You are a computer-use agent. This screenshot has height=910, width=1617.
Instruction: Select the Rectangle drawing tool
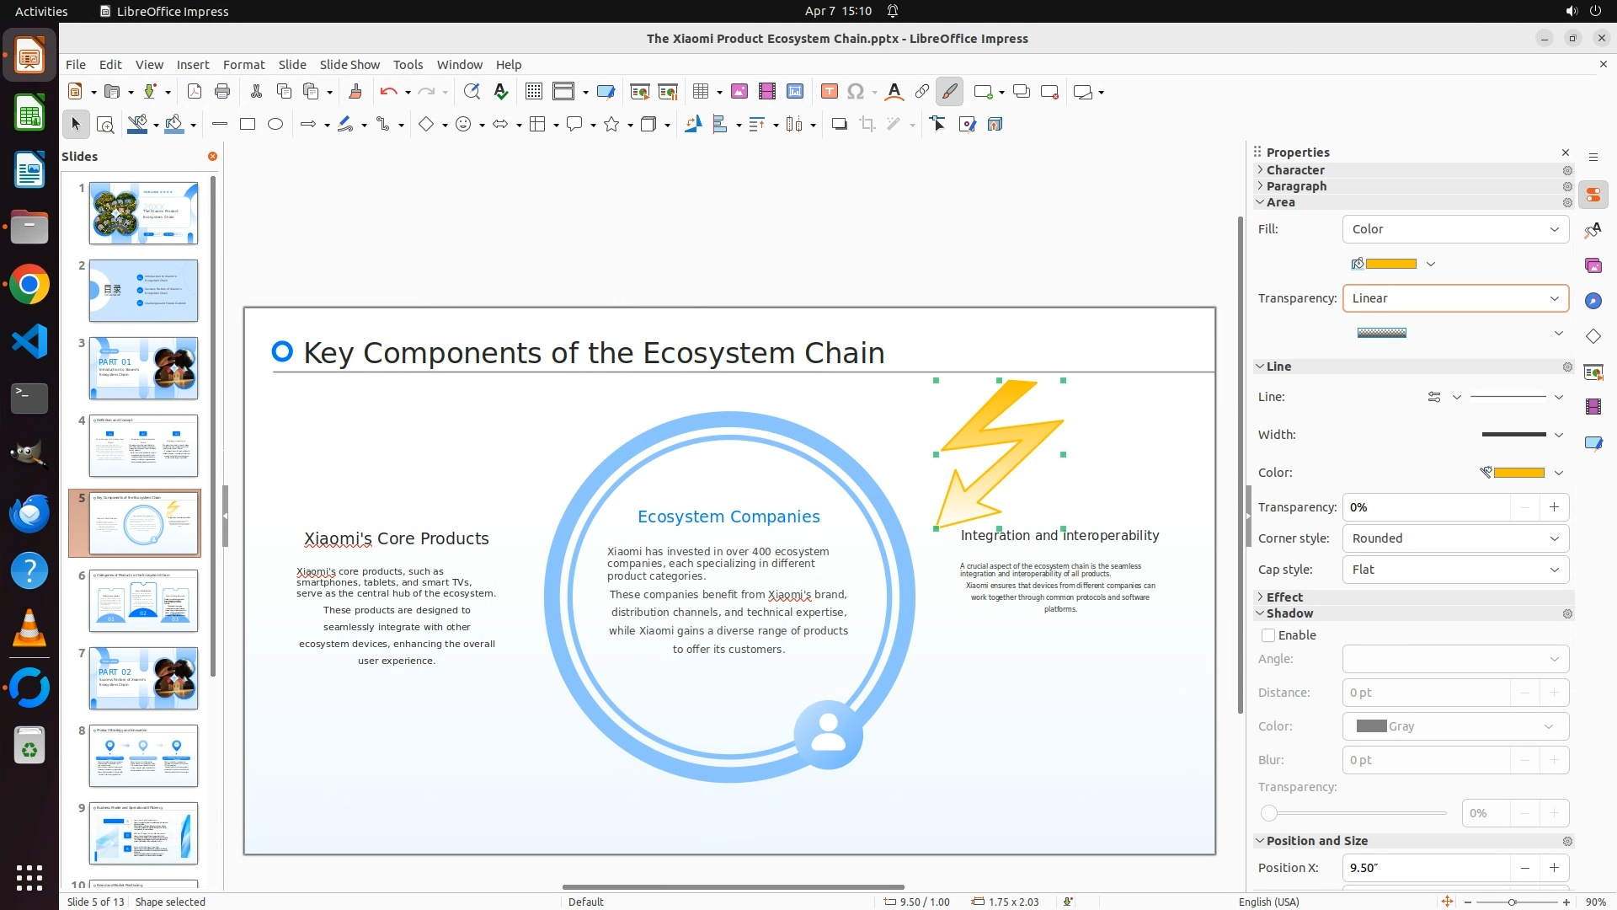coord(248,125)
